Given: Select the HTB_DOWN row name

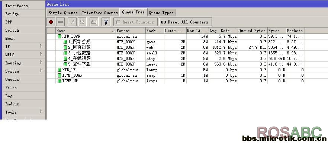Looking at the screenshot, I should tap(71, 36).
